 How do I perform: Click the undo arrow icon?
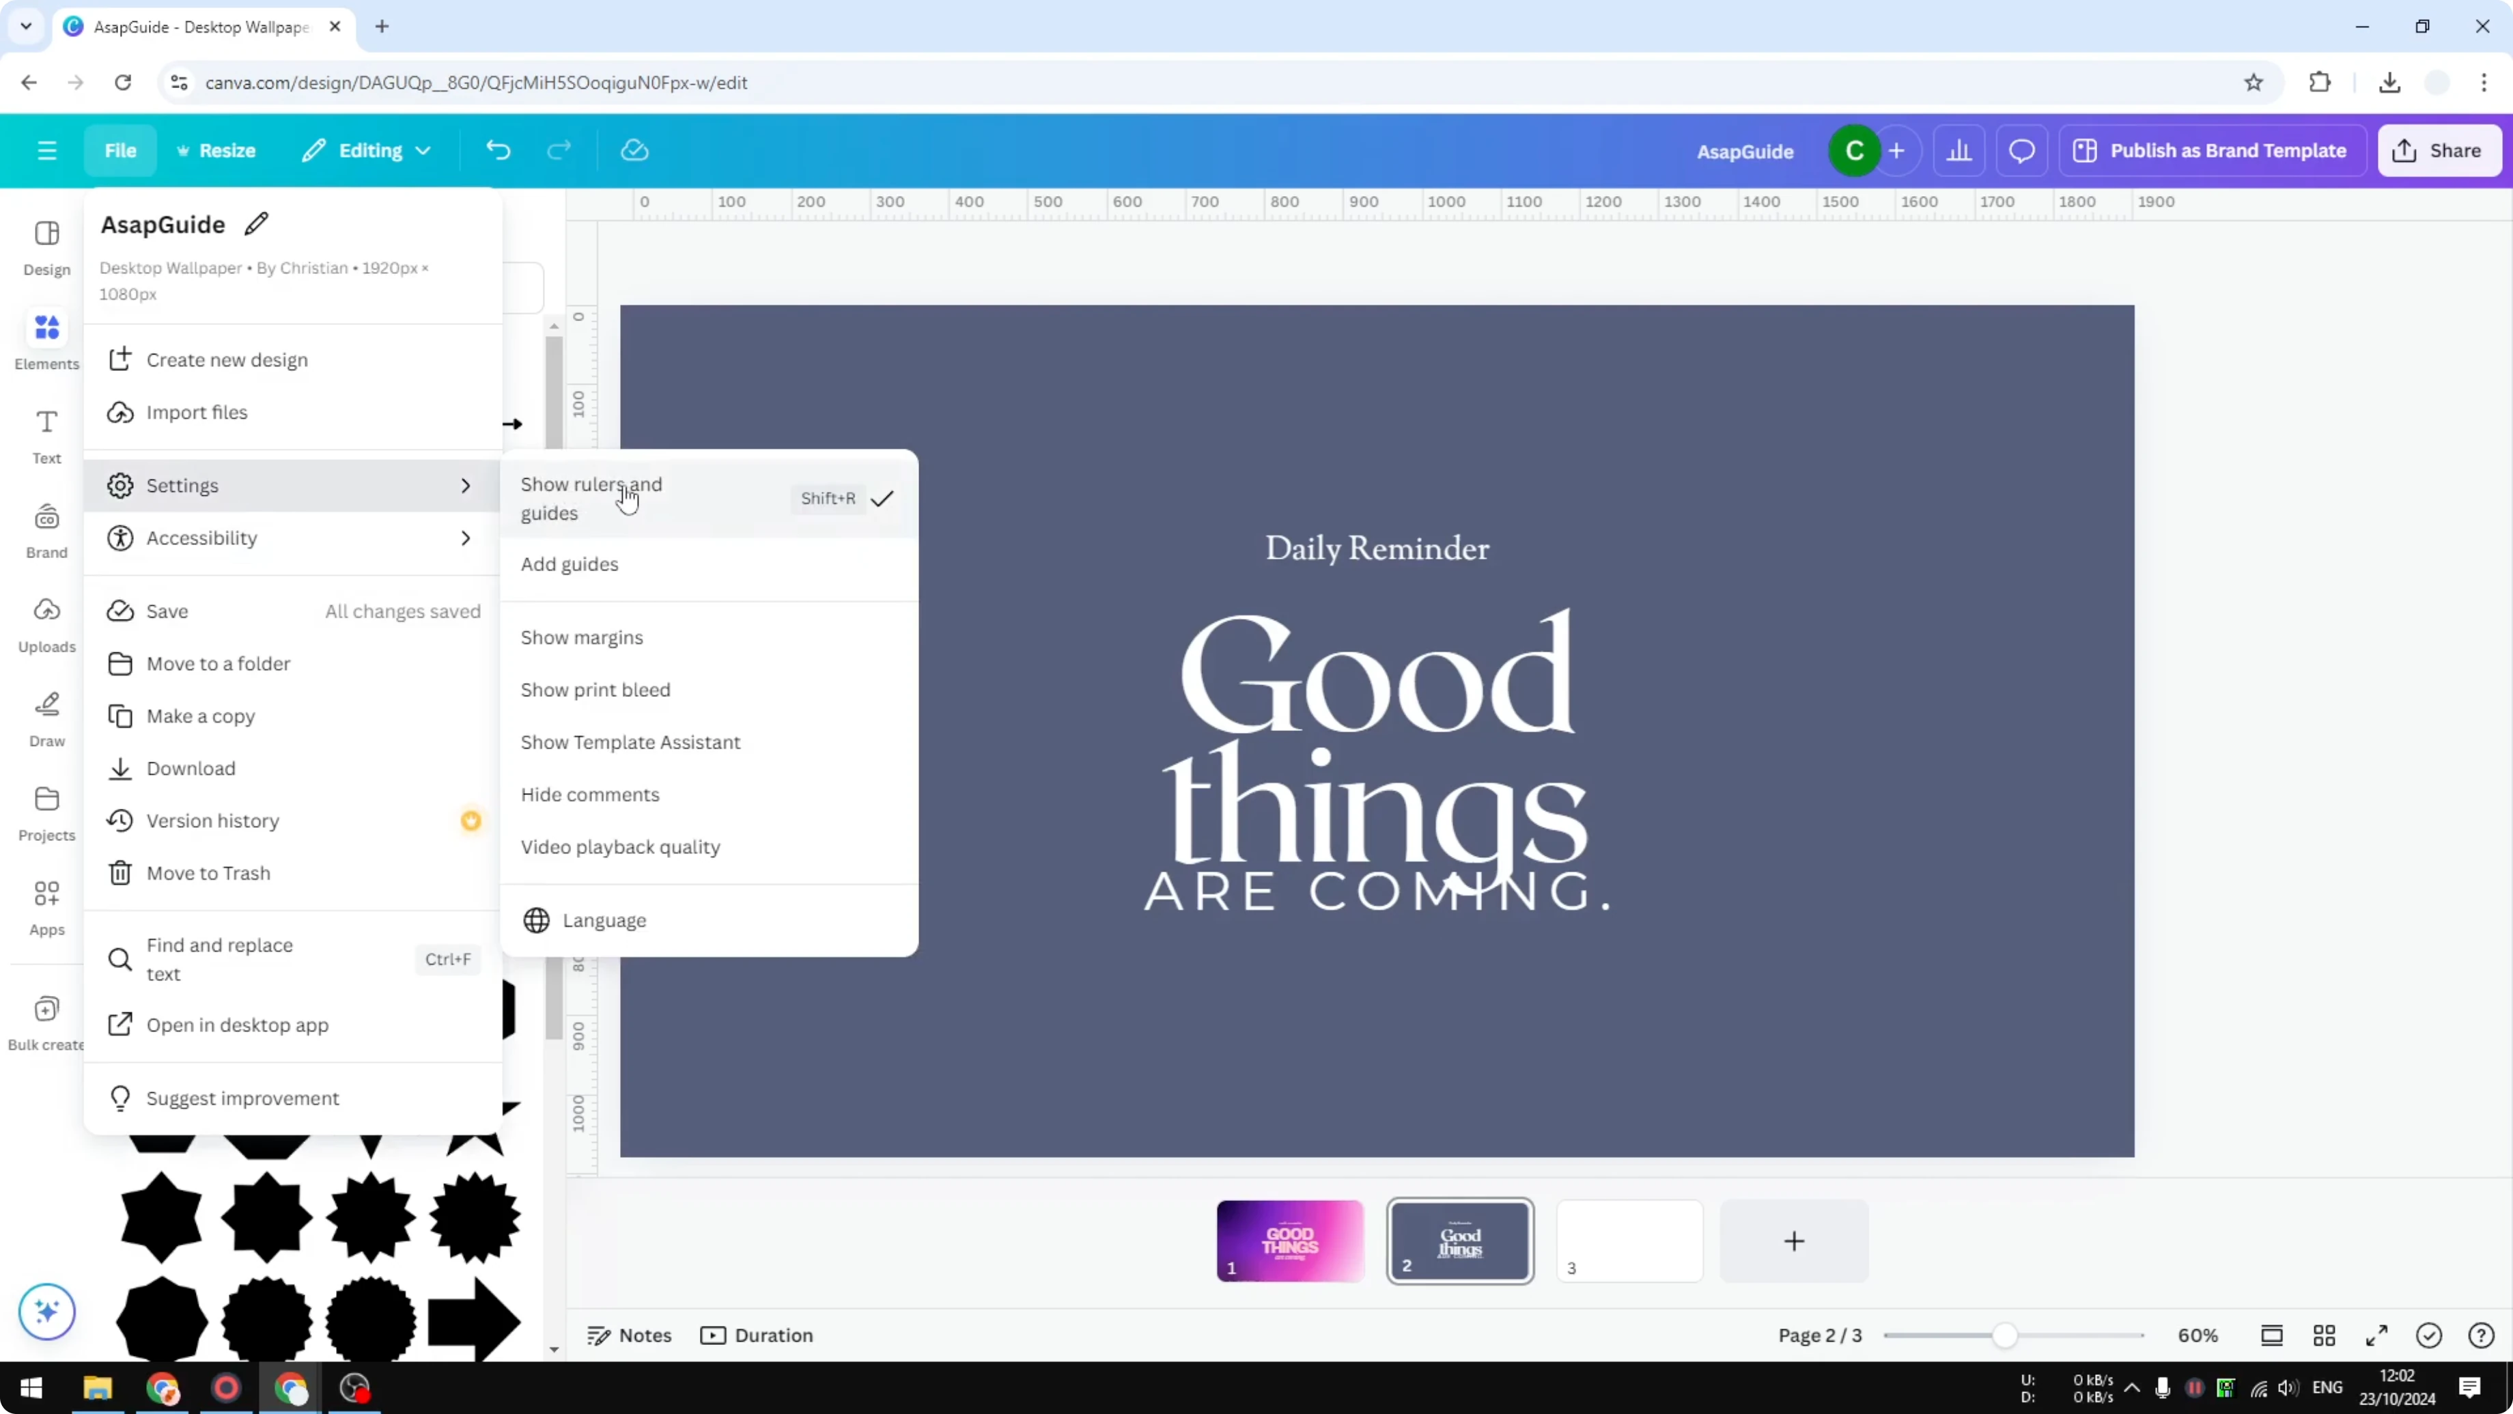tap(499, 150)
